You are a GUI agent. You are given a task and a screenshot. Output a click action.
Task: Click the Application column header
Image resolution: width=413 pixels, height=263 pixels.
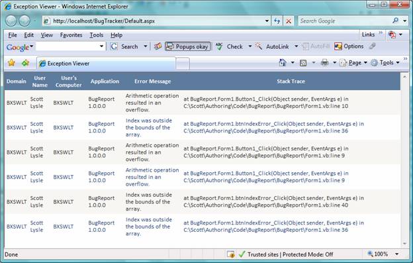point(105,81)
